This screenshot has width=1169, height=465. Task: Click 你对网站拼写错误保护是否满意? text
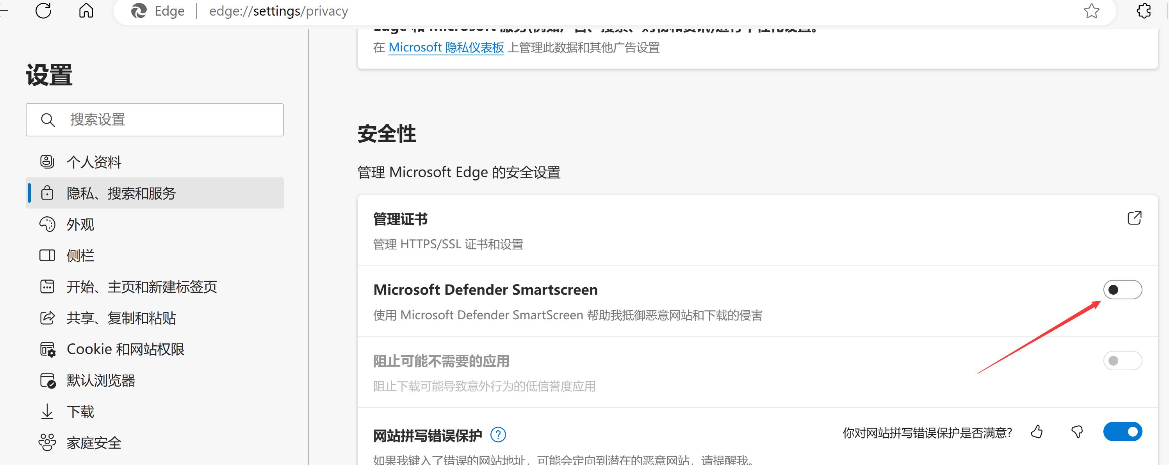pos(927,433)
